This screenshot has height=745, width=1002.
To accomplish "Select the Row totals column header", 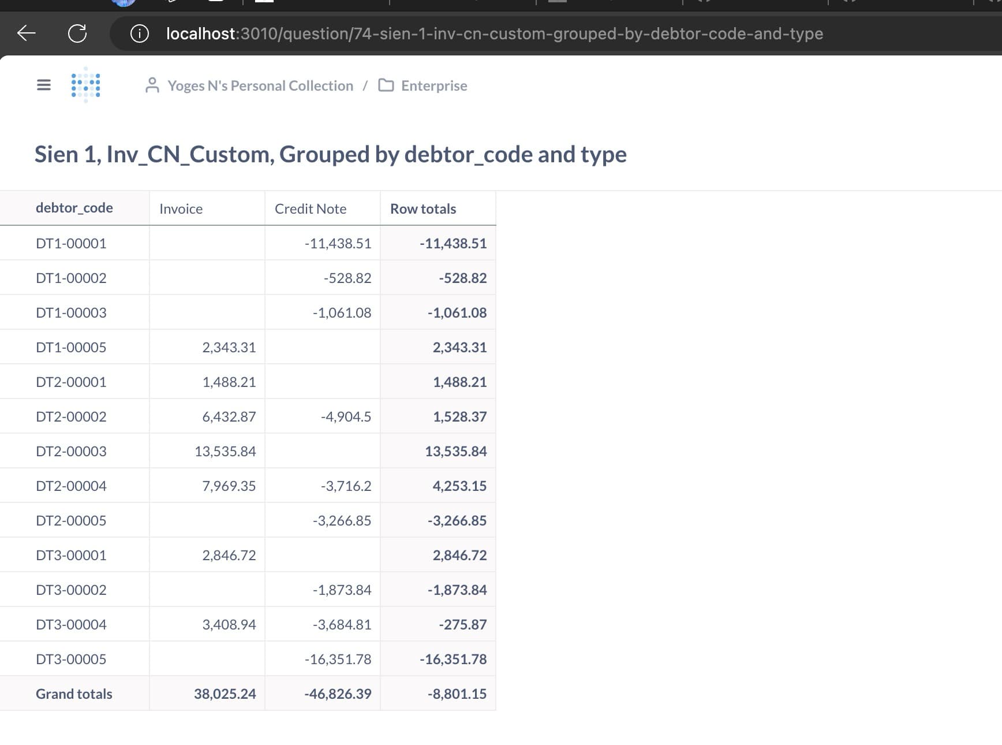I will (423, 209).
